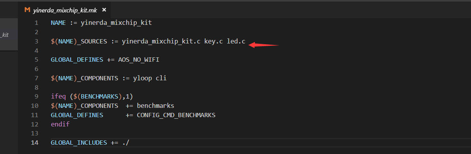Screen dimensions: 471x154
Task: Close the yinerda_mixchip_kit.mk tab
Action: [x=104, y=10]
